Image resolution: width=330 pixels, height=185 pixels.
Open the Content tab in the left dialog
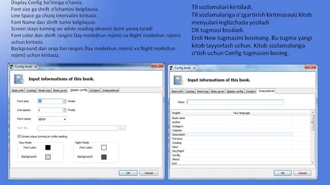coord(94,90)
